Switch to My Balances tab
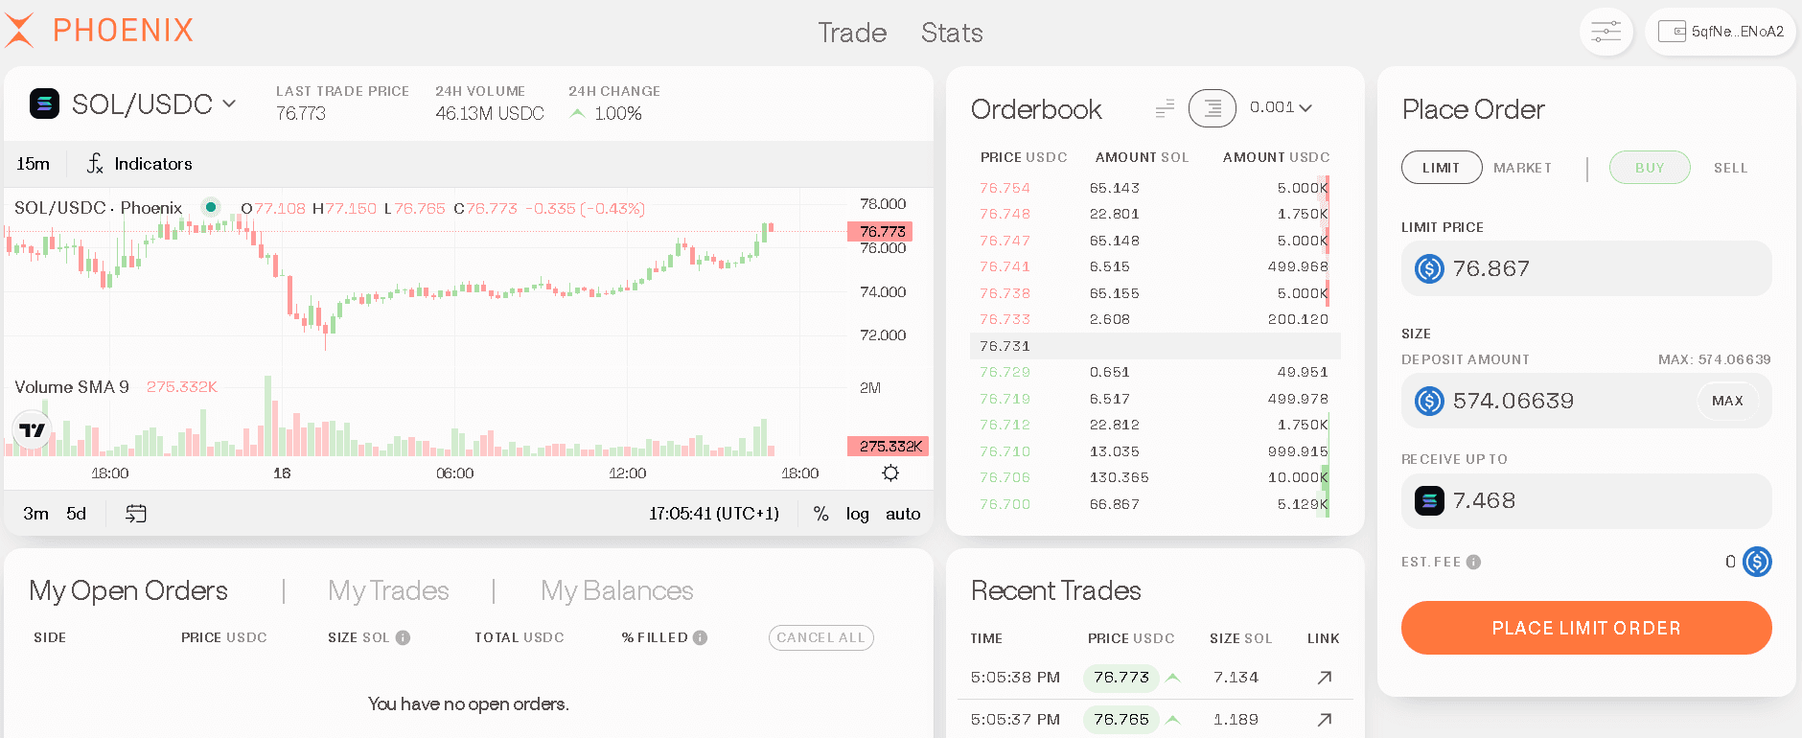This screenshot has width=1802, height=738. tap(616, 590)
